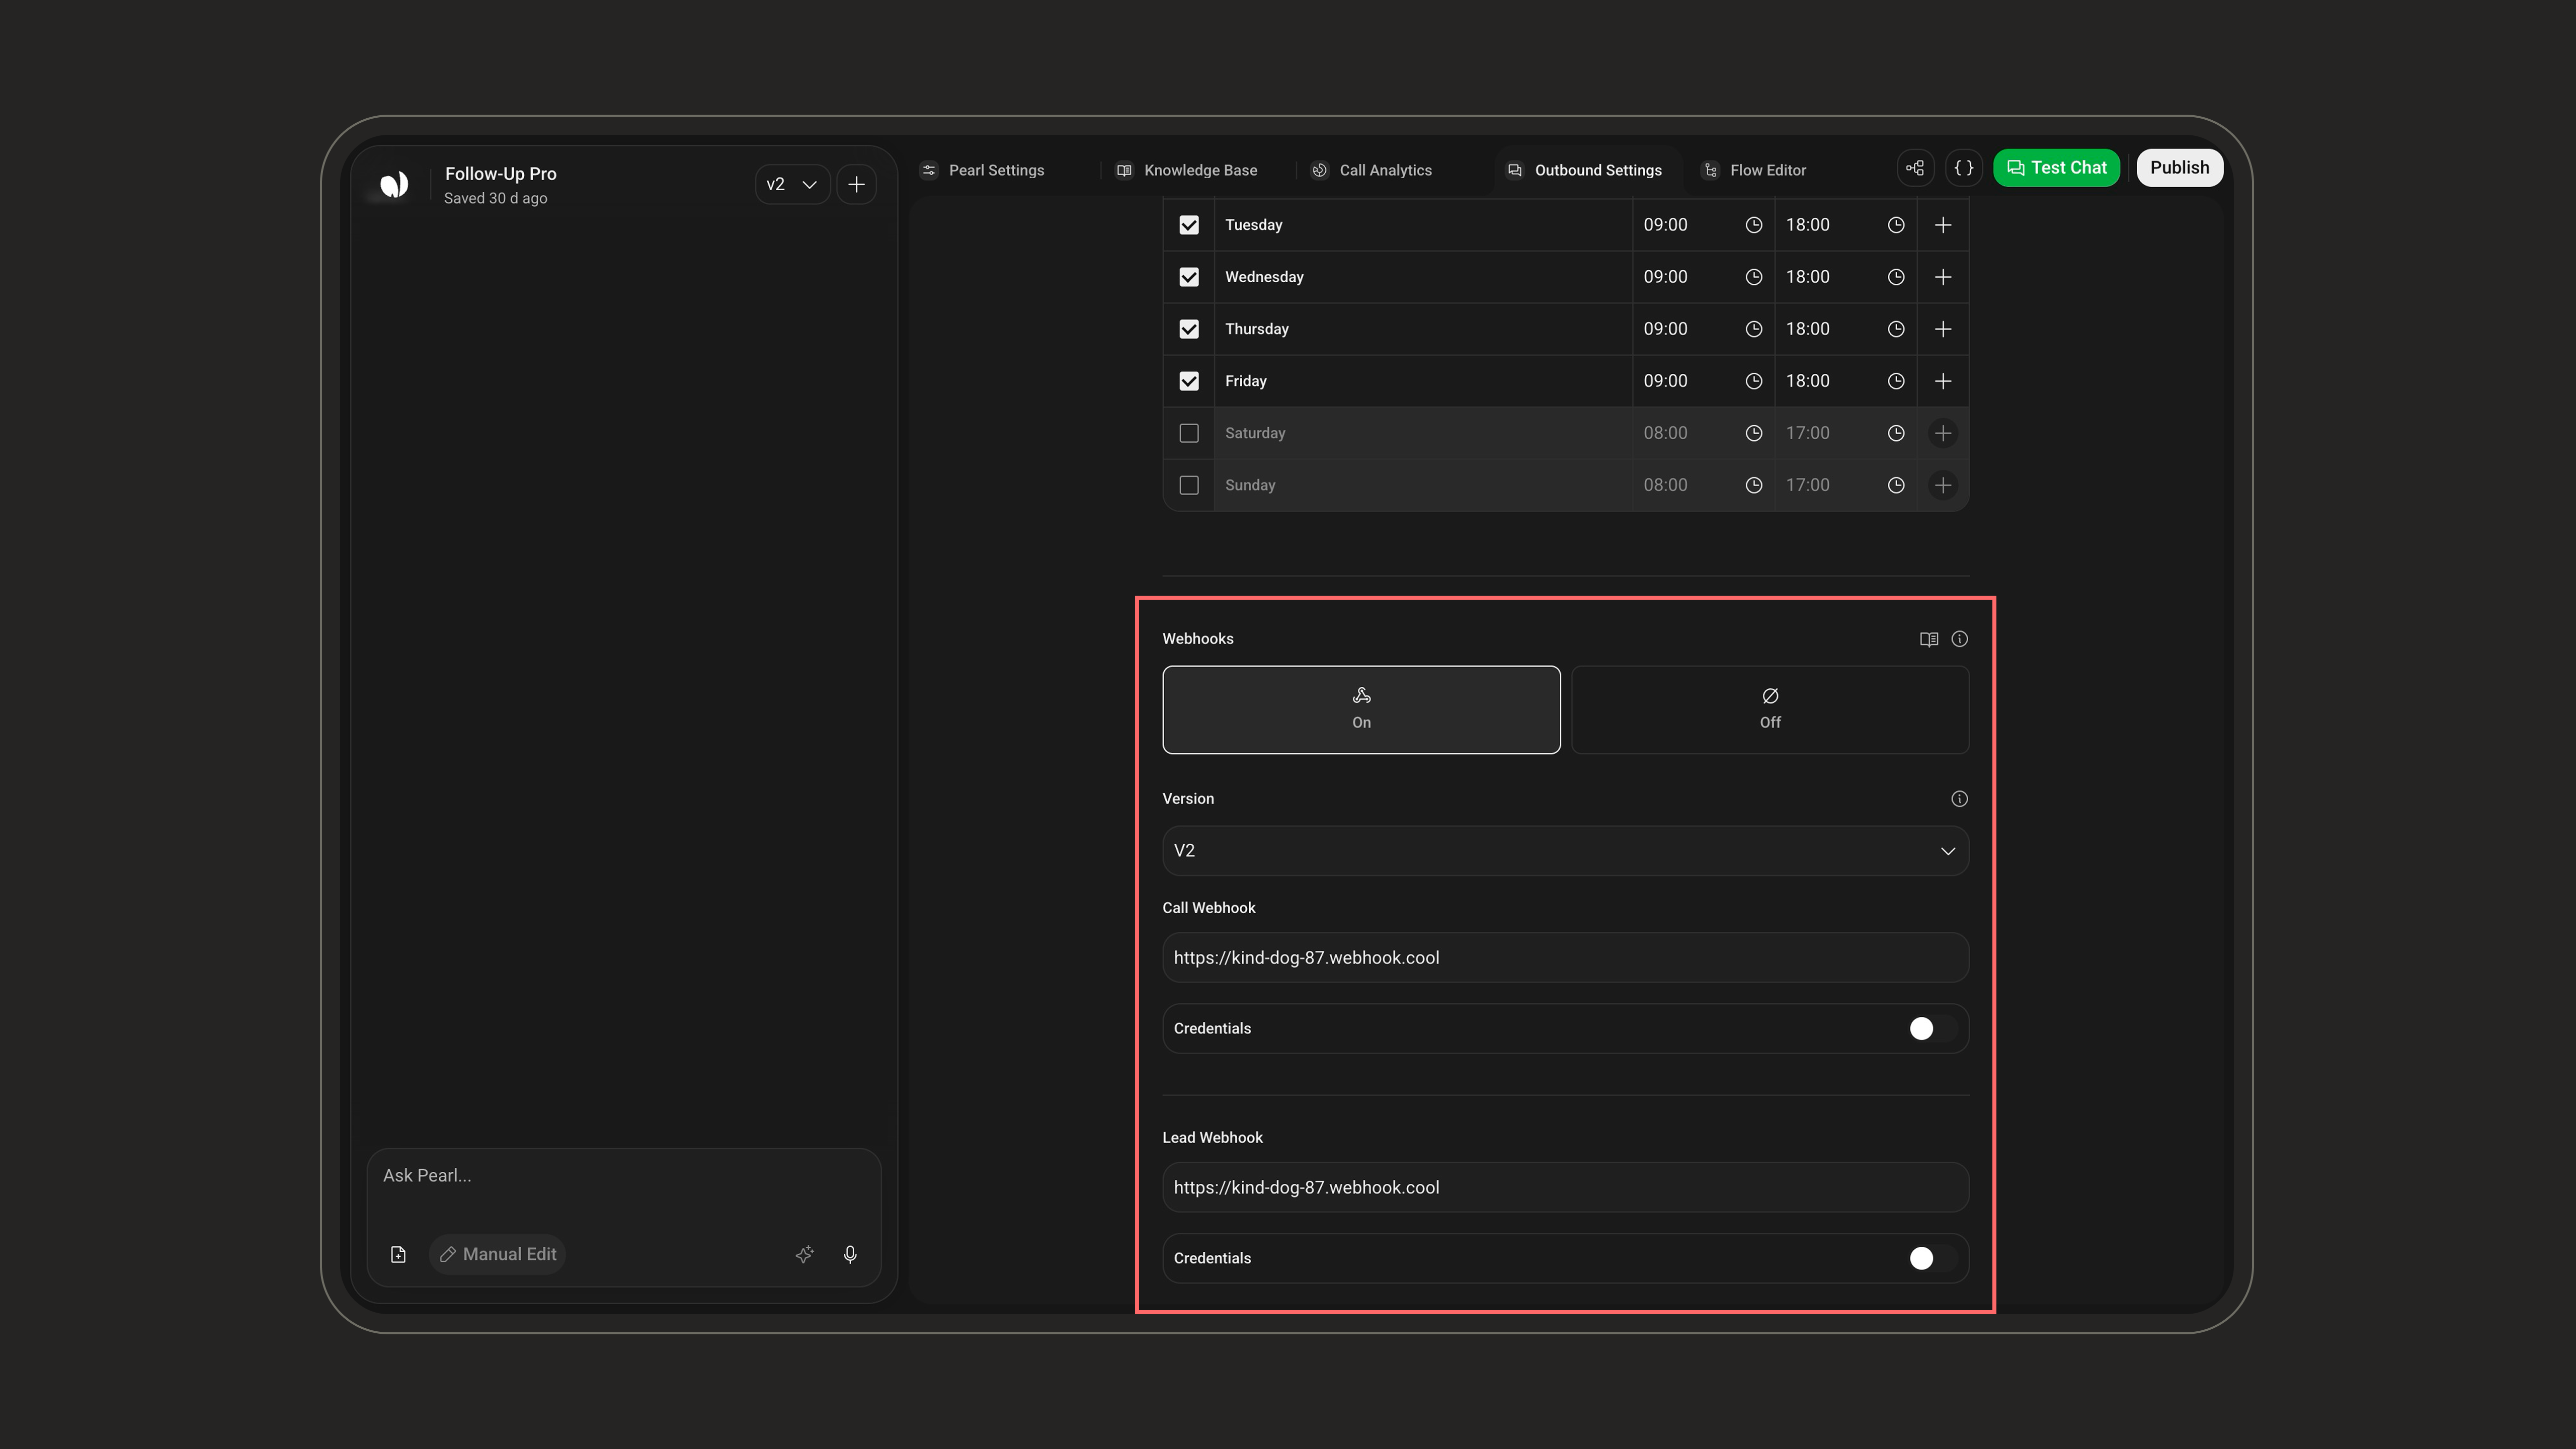Viewport: 2576px width, 1449px height.
Task: Click the Call Webhook URL field
Action: pyautogui.click(x=1566, y=958)
